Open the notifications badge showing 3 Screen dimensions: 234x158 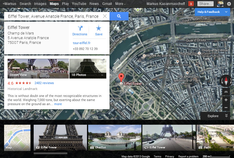tap(191, 4)
